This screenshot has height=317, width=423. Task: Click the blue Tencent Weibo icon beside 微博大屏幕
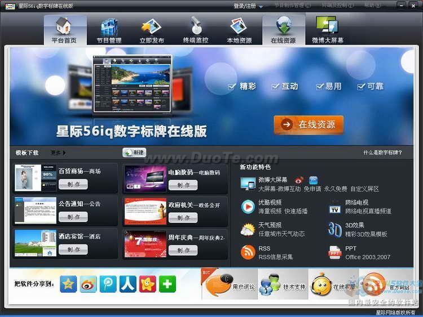[x=313, y=180]
